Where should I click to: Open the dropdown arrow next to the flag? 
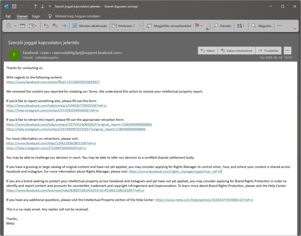click(202, 26)
